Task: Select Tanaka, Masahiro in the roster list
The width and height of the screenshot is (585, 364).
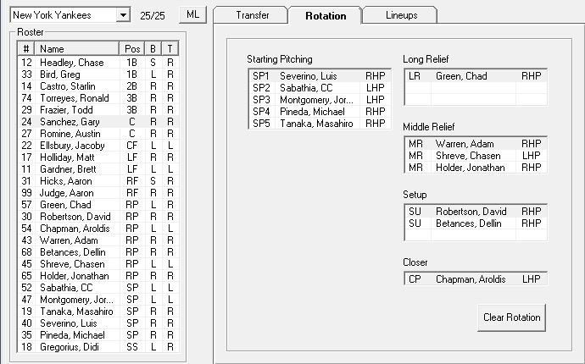Action: tap(98, 312)
